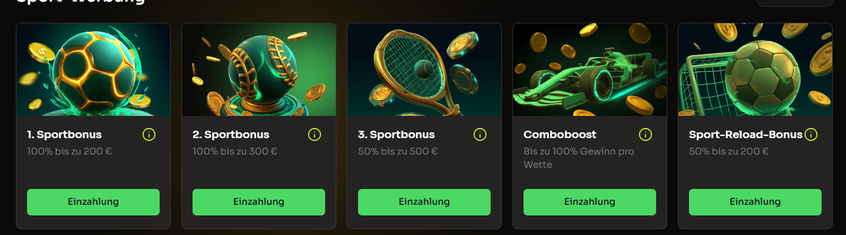Show Comboboost info details icon

646,134
